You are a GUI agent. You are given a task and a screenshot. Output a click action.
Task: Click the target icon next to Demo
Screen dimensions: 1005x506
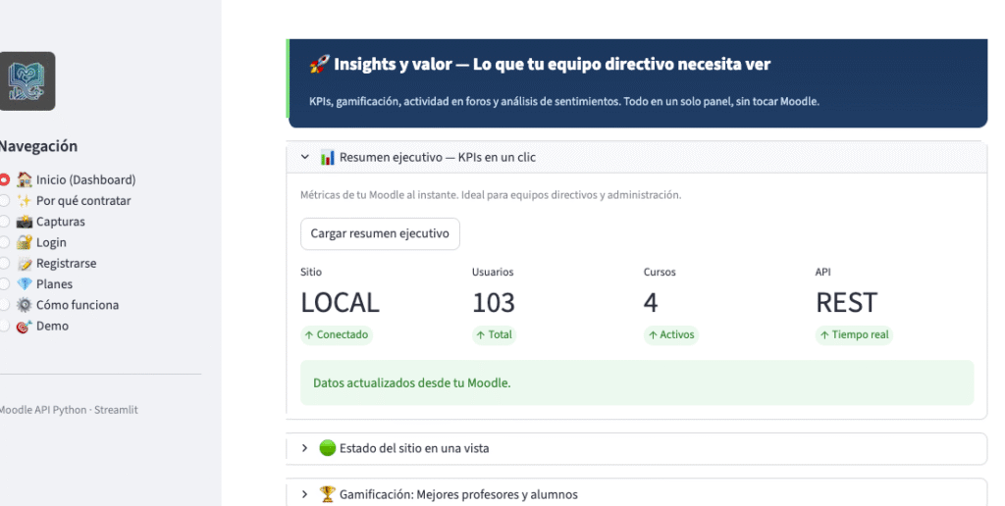point(25,326)
